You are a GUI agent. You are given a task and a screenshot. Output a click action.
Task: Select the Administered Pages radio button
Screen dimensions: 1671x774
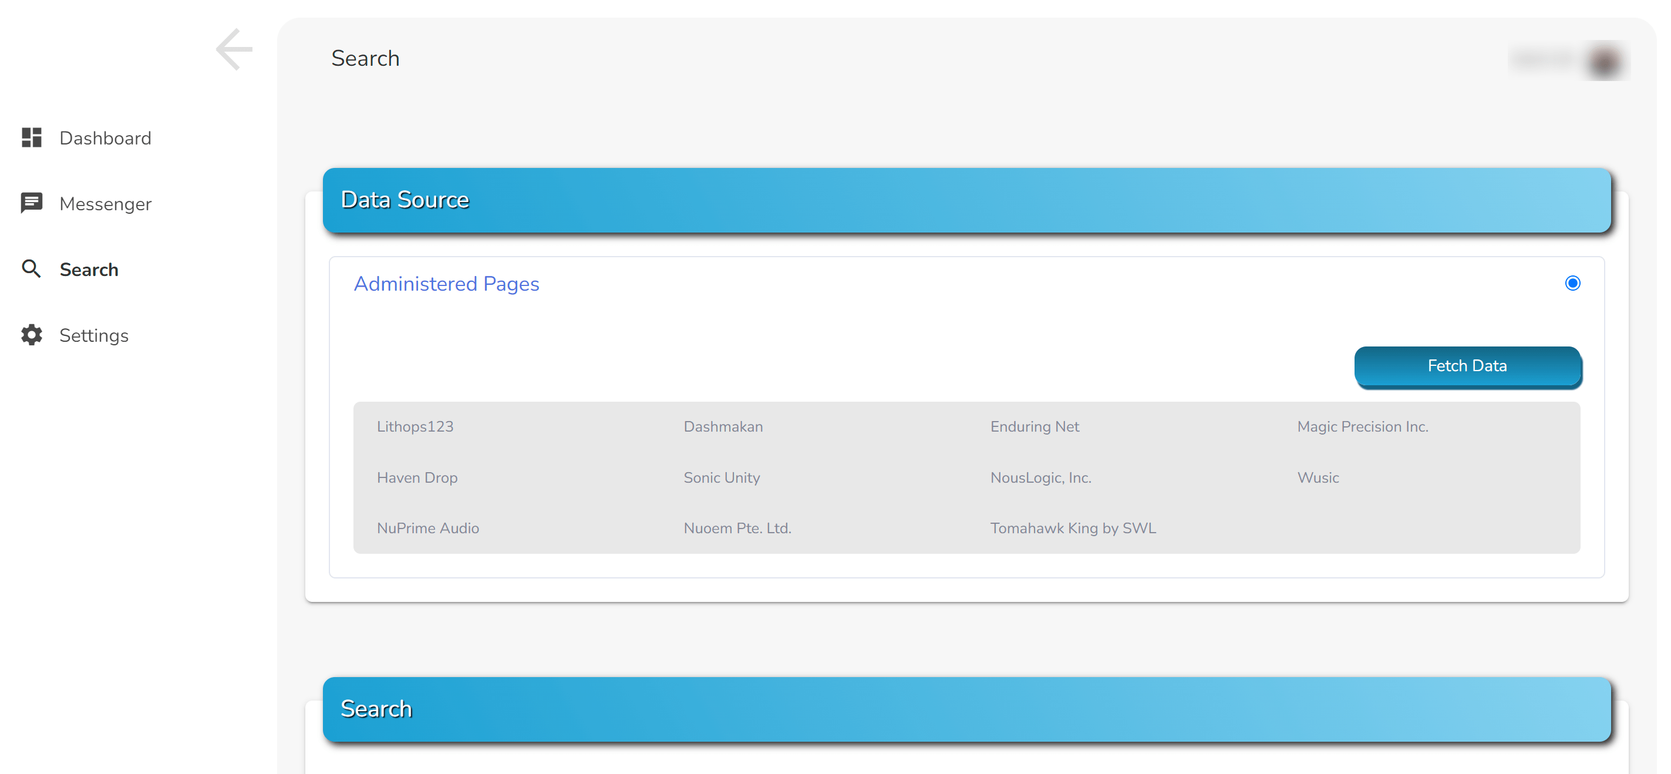(x=1572, y=284)
